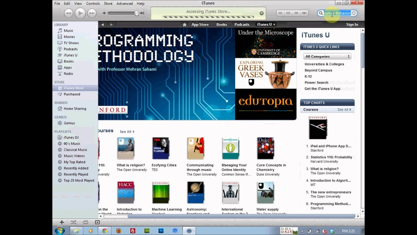Click the horizontal scrollbar of the store page

click(x=241, y=216)
